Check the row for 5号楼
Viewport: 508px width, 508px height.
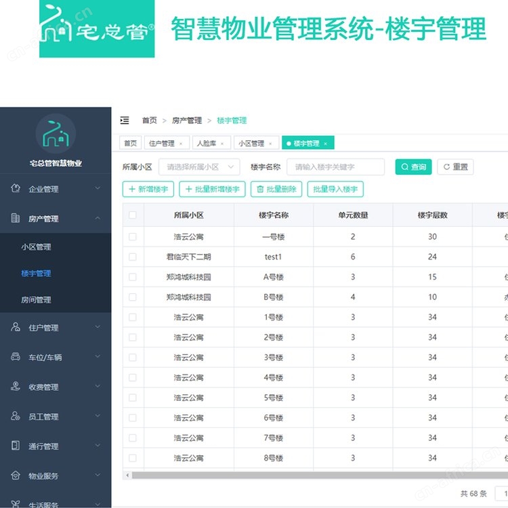133,398
